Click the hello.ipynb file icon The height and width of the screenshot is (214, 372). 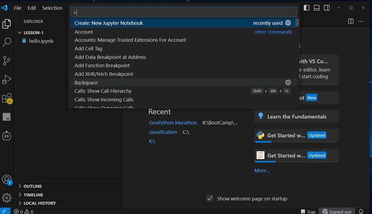click(x=24, y=41)
